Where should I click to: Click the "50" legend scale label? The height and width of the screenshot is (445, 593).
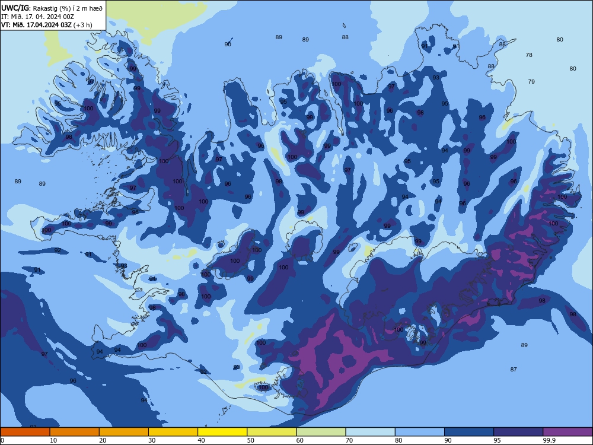tap(250, 440)
